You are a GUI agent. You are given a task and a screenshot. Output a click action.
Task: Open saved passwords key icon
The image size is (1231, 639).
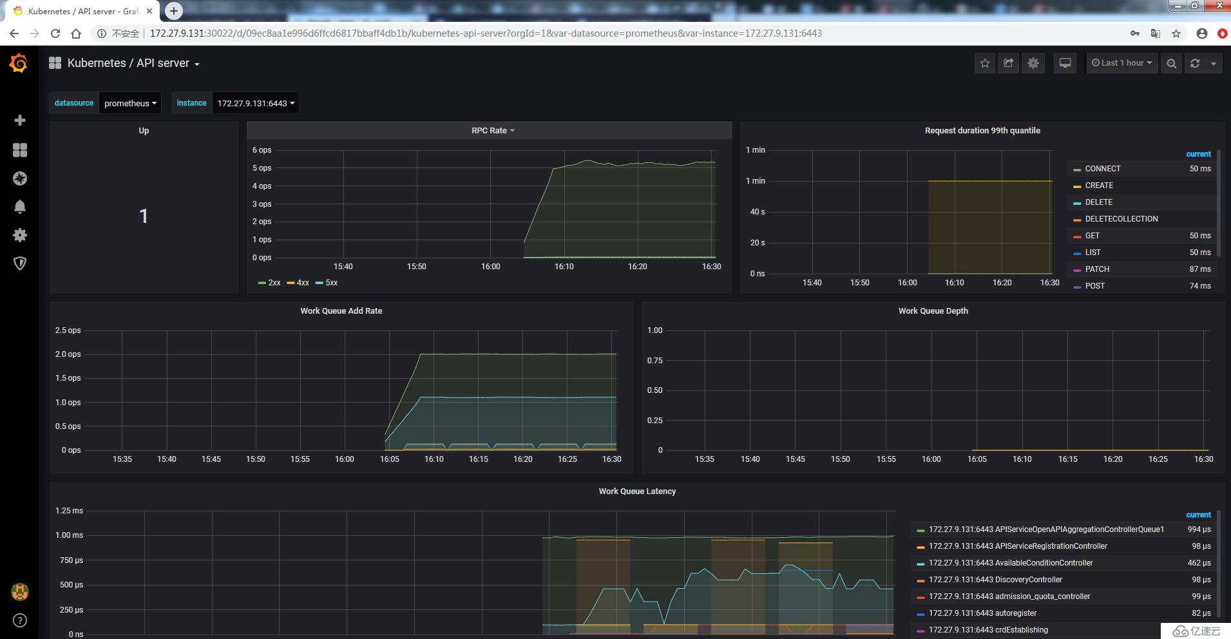1135,33
